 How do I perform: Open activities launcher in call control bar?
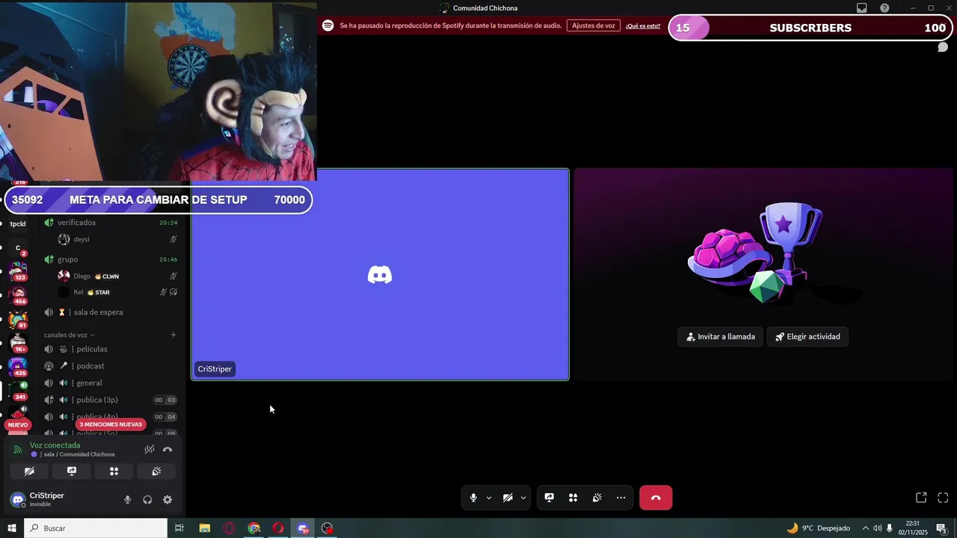573,498
